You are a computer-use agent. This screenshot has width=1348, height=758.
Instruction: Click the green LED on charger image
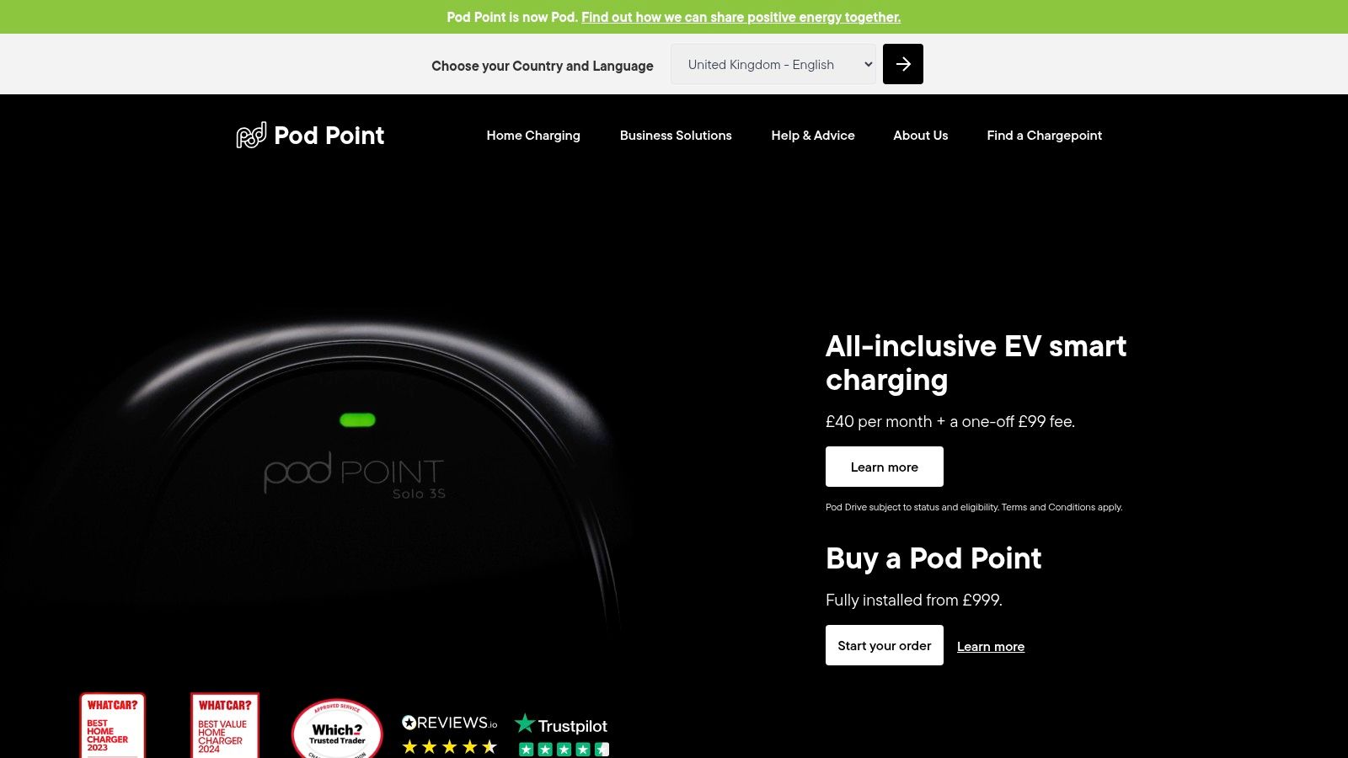tap(357, 419)
